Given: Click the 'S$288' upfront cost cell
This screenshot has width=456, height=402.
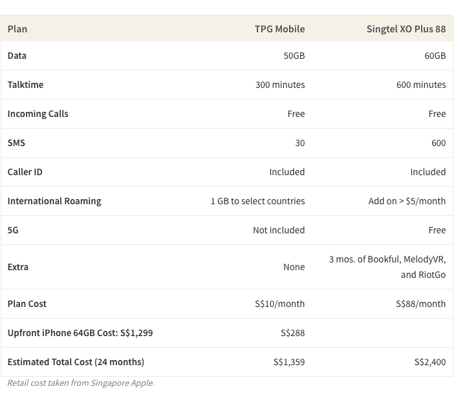Looking at the screenshot, I should tap(293, 333).
